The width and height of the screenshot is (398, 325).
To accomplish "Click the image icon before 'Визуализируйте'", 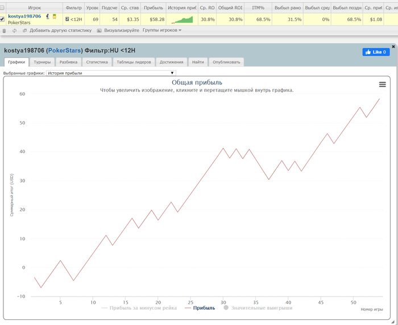I will [100, 31].
